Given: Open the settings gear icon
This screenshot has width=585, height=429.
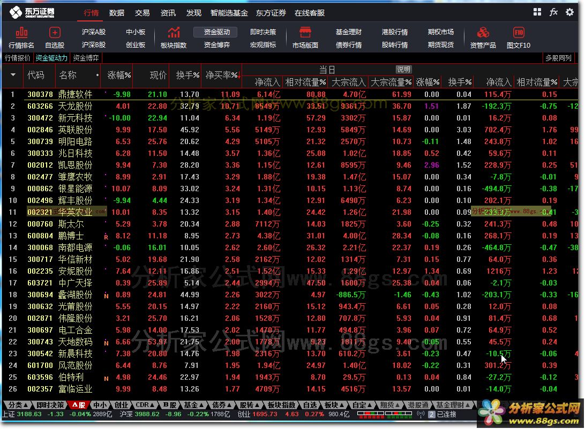Looking at the screenshot, I should tap(569, 12).
